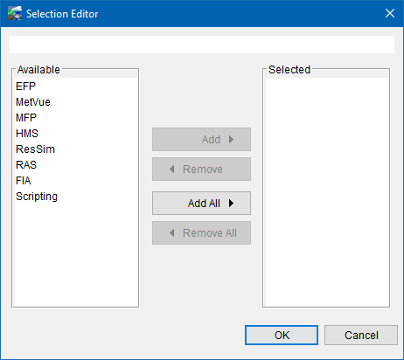The height and width of the screenshot is (360, 404).
Task: Cancel the Selection Editor dialog
Action: coord(361,335)
